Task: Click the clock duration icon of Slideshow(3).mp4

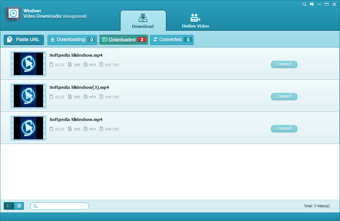Action: [x=51, y=97]
